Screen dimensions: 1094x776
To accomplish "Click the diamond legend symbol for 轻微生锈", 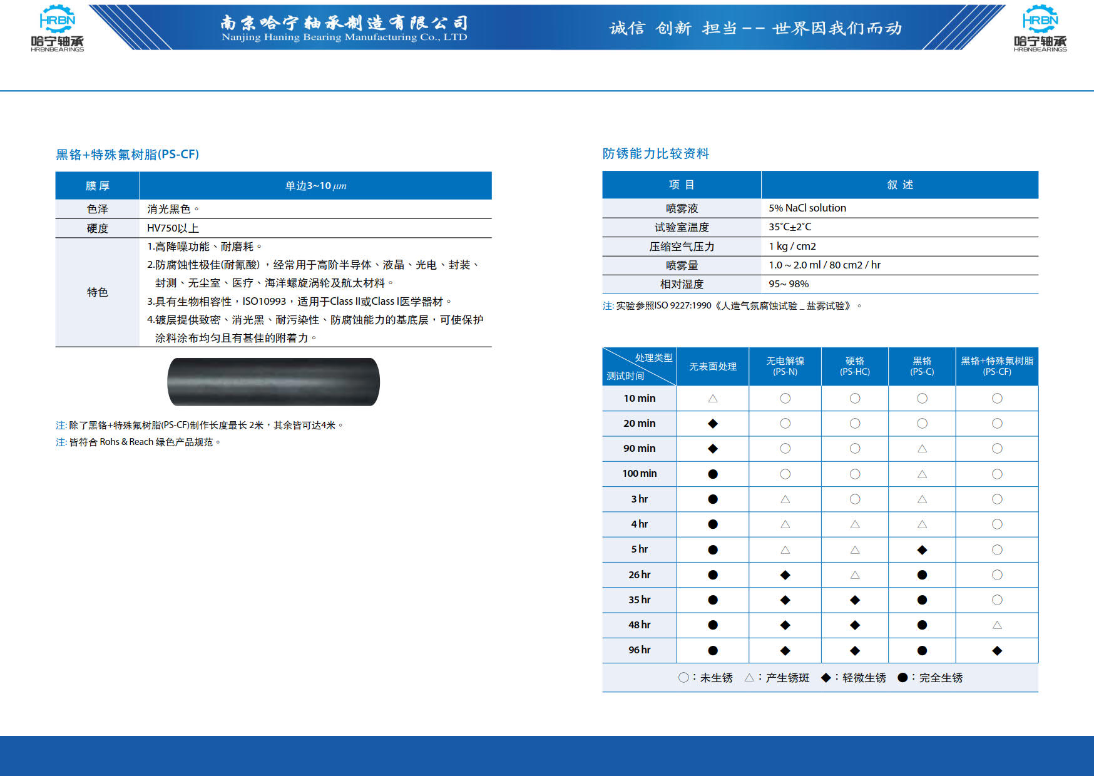I will tap(826, 677).
